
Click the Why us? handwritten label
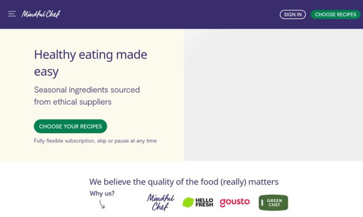102,193
